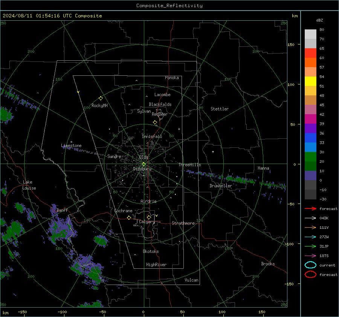Click the green 31JP arrow legend icon

point(310,246)
